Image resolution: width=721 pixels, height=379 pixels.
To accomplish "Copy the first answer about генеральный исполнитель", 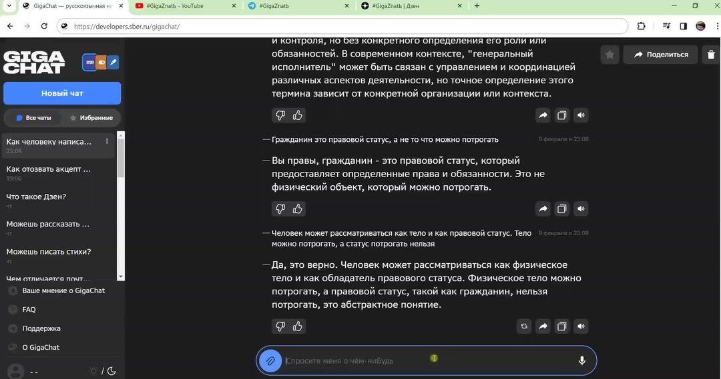I will [x=562, y=115].
